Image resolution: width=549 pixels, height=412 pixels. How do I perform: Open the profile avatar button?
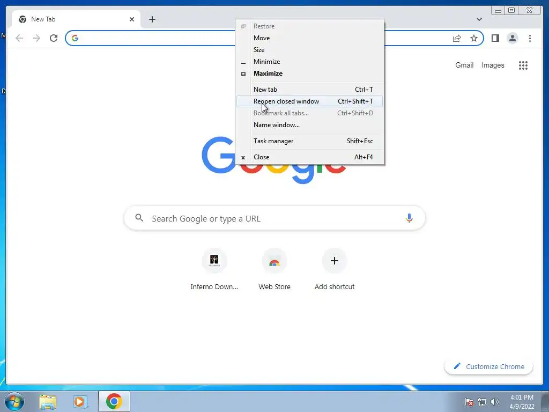[512, 38]
